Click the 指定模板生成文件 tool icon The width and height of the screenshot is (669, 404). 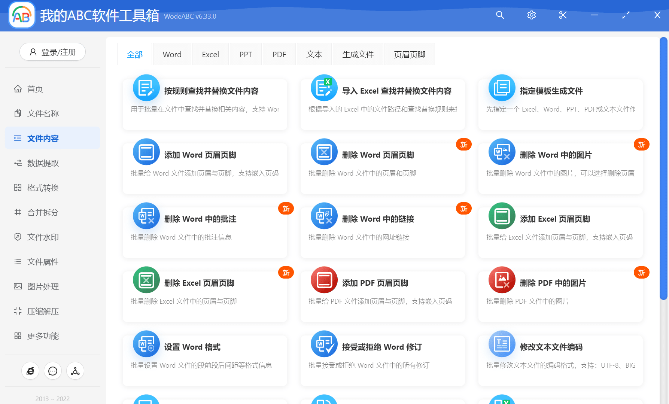pos(502,88)
